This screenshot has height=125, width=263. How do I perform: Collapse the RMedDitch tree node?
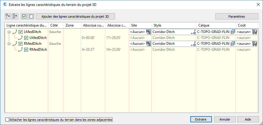pos(9,44)
